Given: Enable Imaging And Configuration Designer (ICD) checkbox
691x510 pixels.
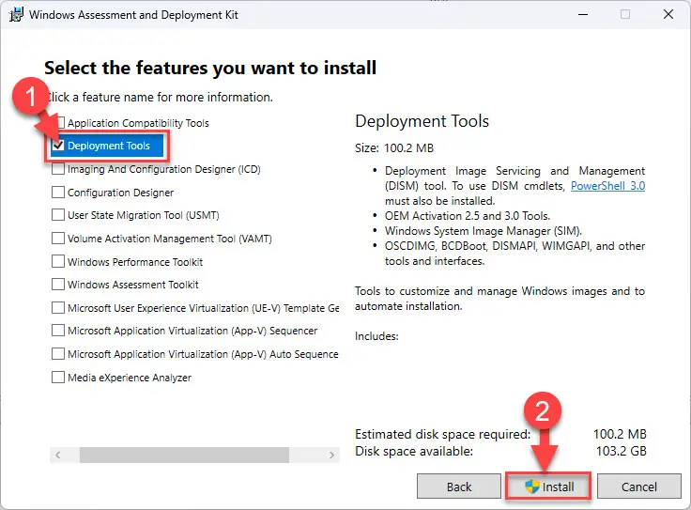Looking at the screenshot, I should click(58, 169).
